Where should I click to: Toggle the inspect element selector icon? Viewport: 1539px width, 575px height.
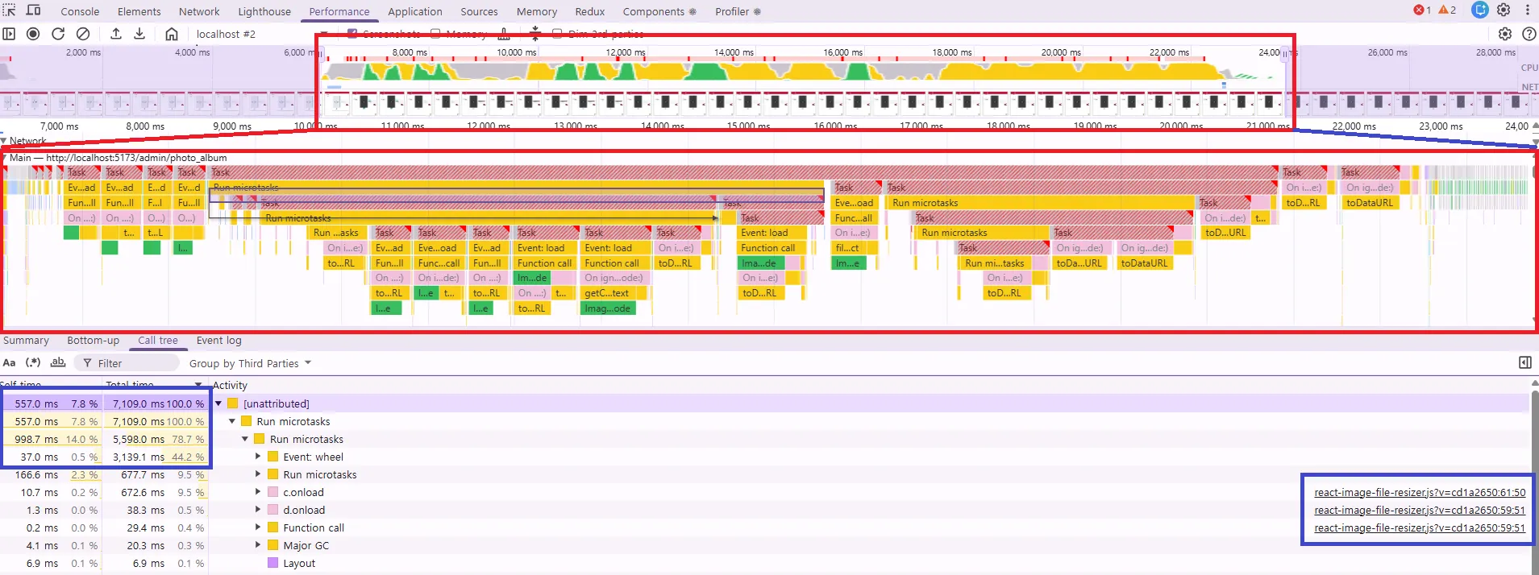[x=9, y=10]
